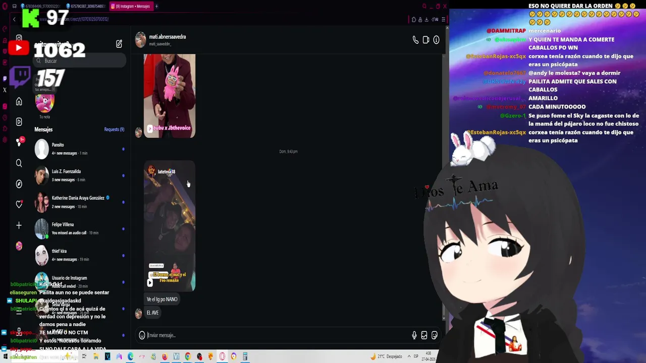Click the Mensajes heading
Screen dimensions: 646x363
click(43, 130)
